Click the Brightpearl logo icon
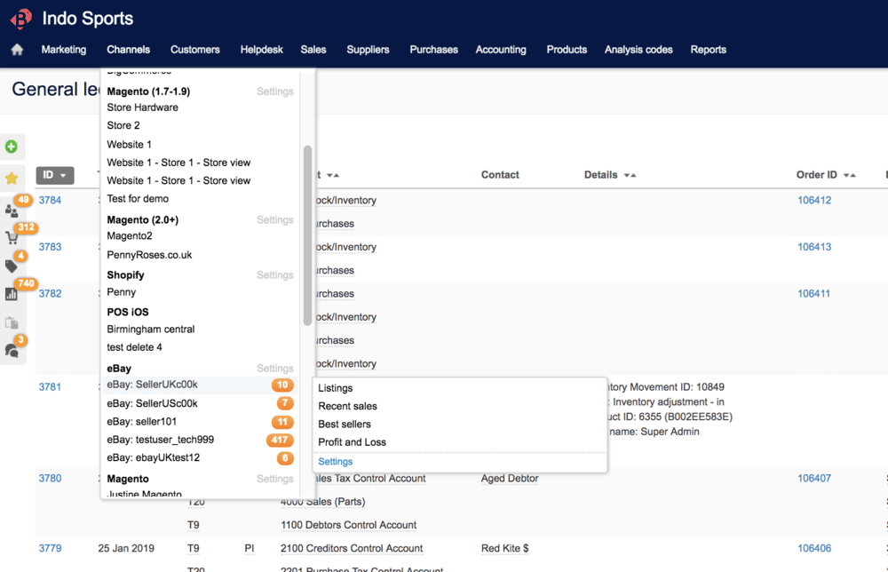This screenshot has height=572, width=888. (20, 18)
